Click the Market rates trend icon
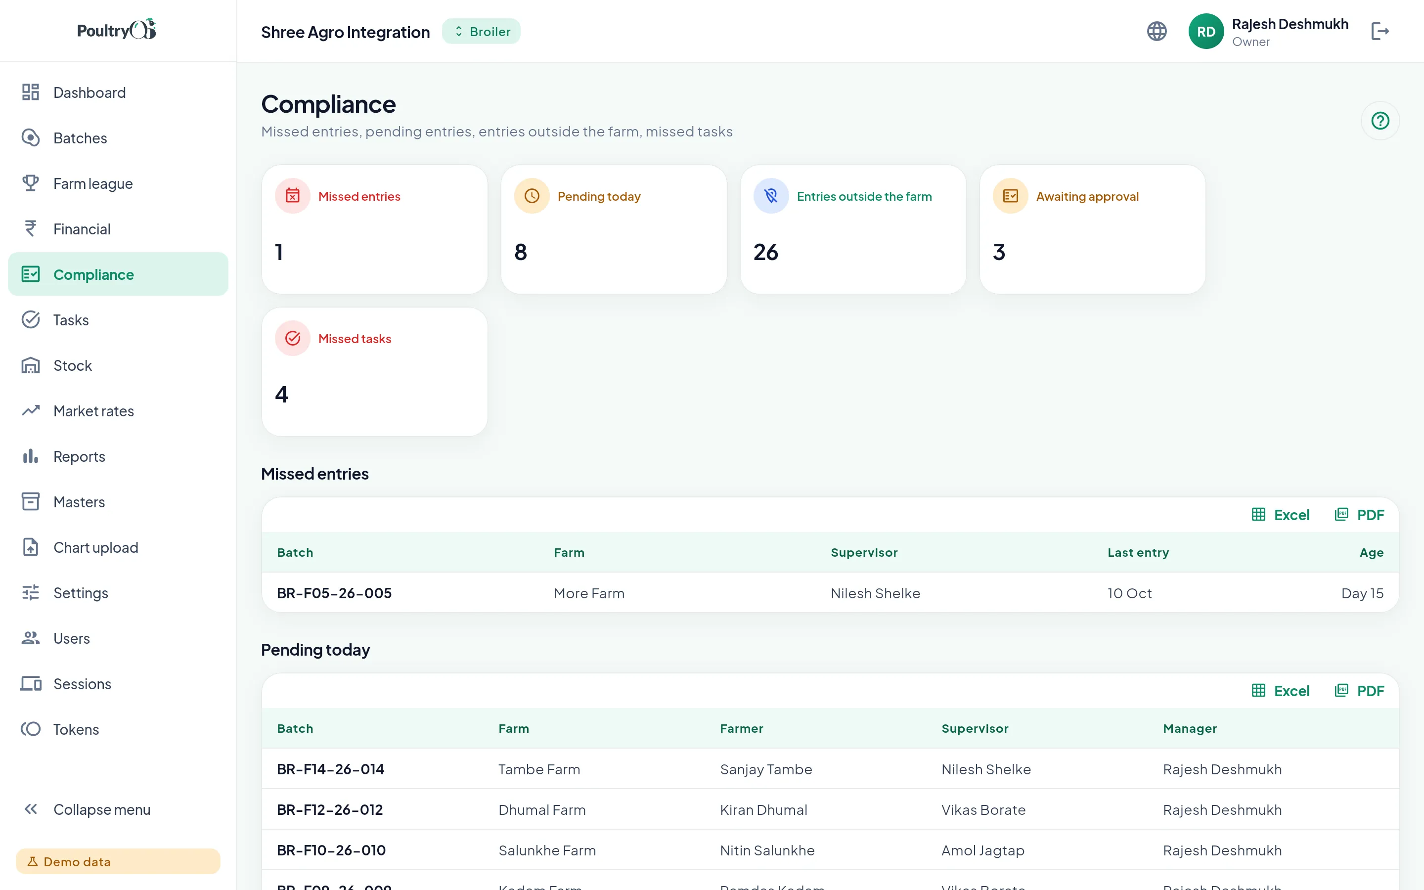The height and width of the screenshot is (890, 1424). pos(31,411)
